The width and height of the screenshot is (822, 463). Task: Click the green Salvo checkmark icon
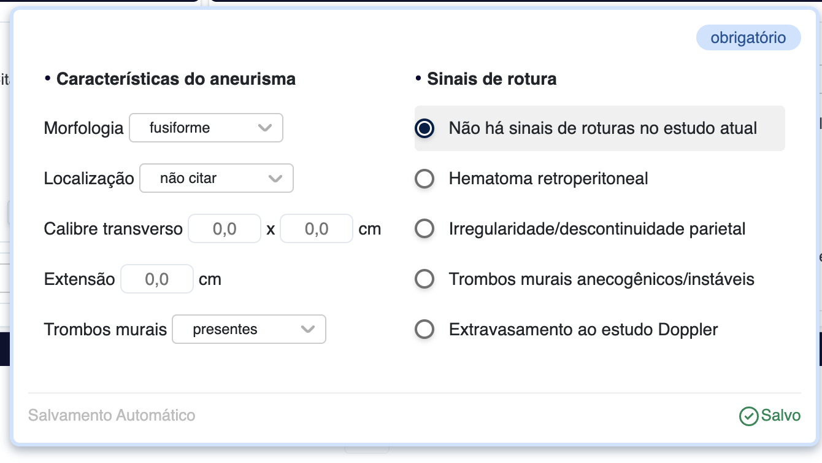point(749,416)
